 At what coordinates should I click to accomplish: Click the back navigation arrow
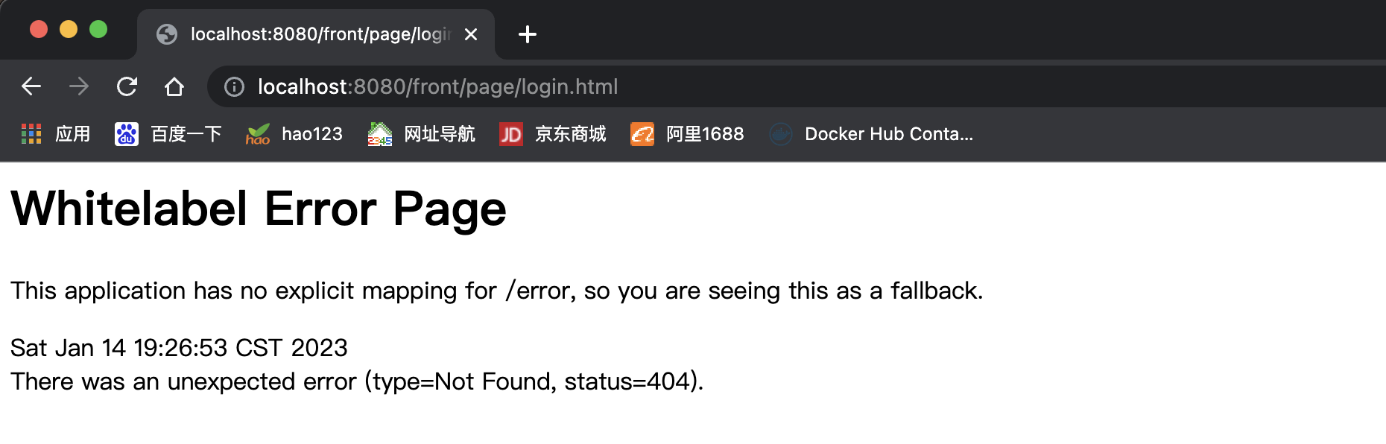(x=31, y=86)
